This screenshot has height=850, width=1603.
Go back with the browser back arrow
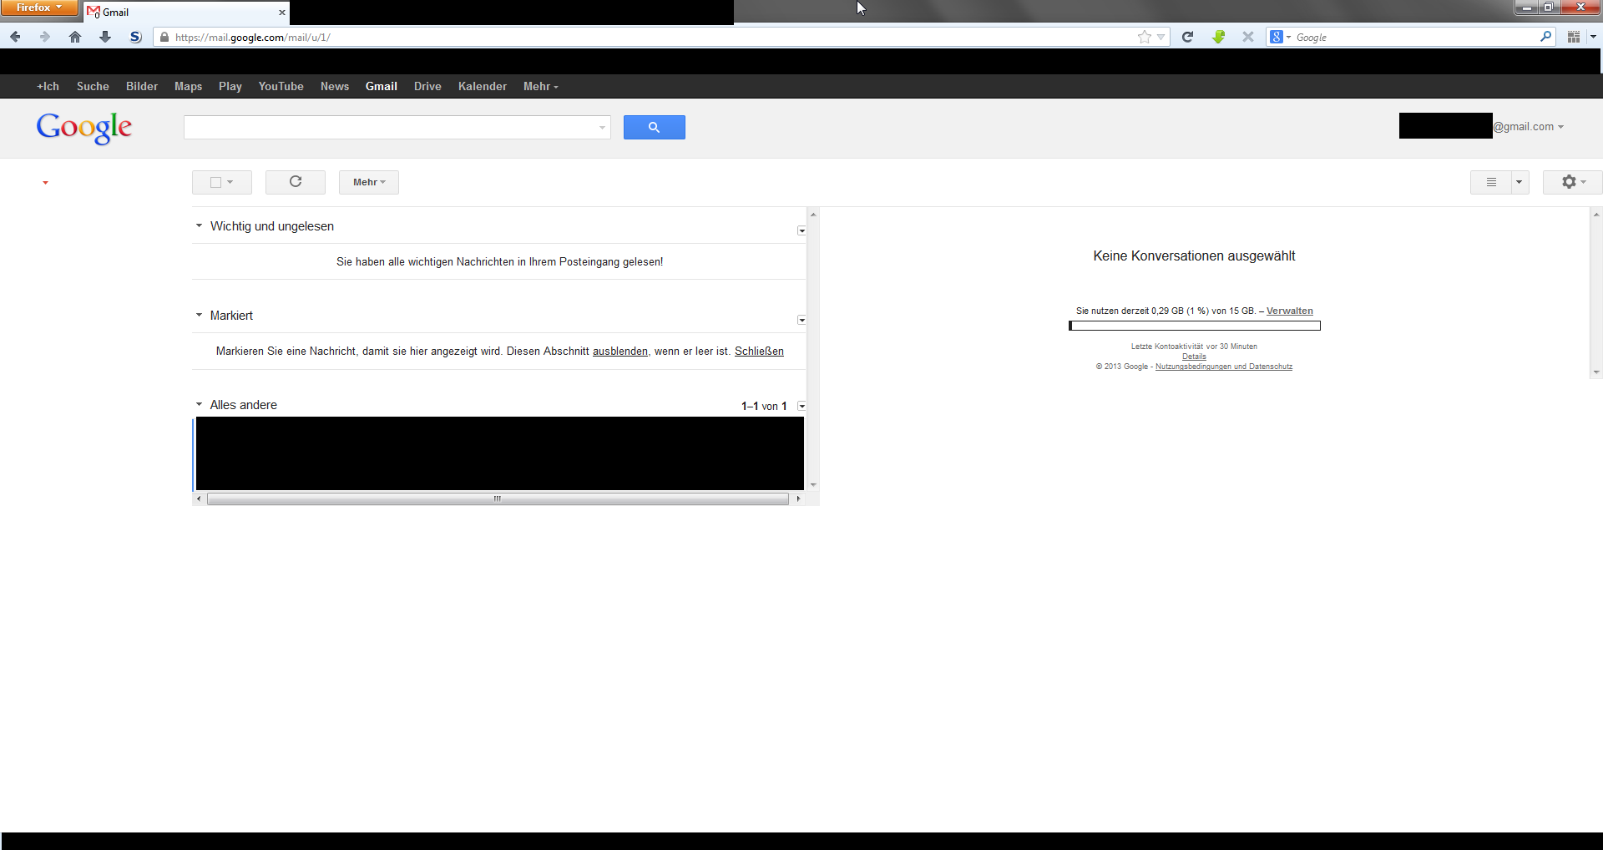click(x=15, y=37)
